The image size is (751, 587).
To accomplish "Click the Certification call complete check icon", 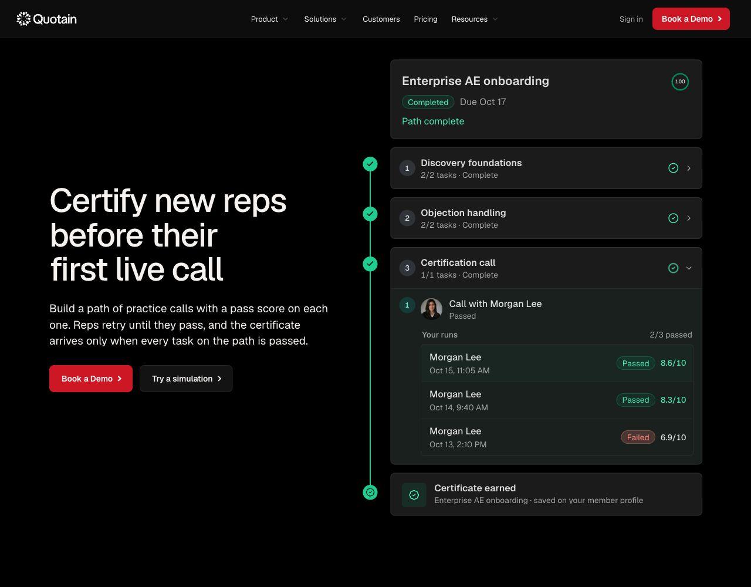I will tap(674, 268).
